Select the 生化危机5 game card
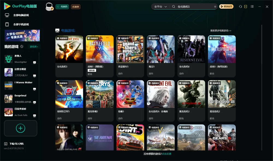Image resolution: width=273 pixels, height=161 pixels. point(69,56)
